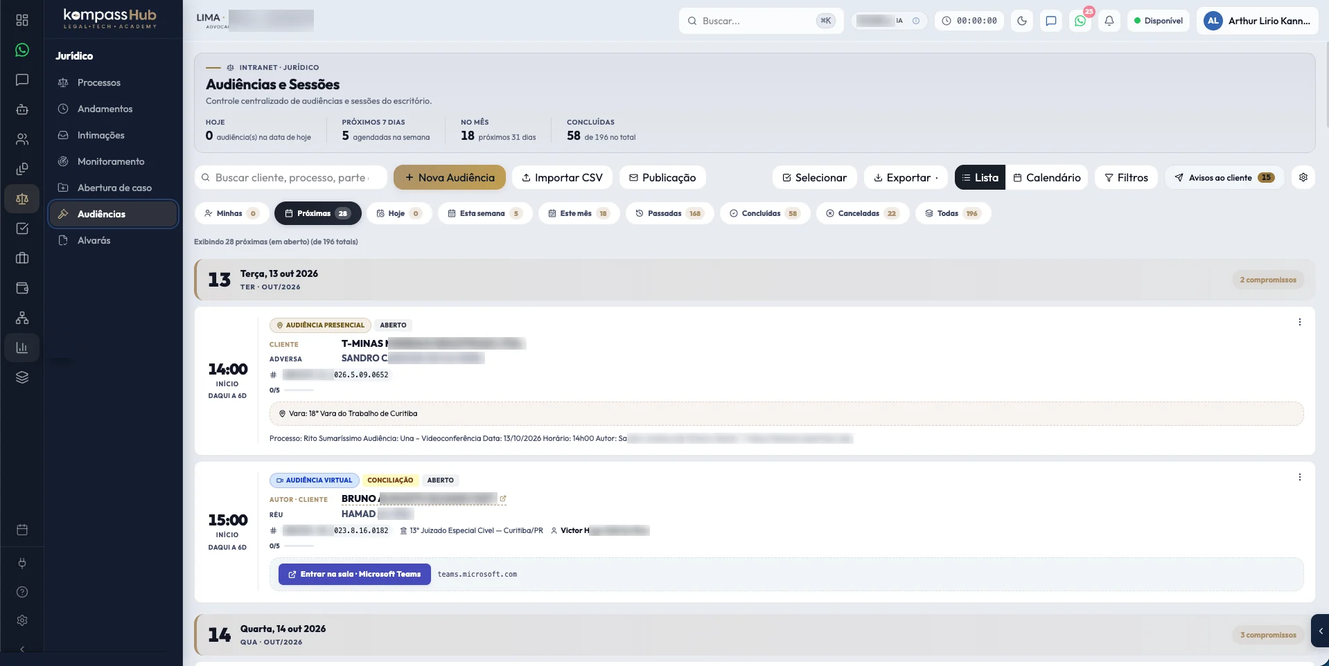Expand the Arthur Lirio user menu
1329x666 pixels.
(x=1258, y=21)
